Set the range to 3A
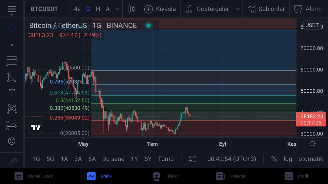Screen dimensions: 328x184 (78, 159)
